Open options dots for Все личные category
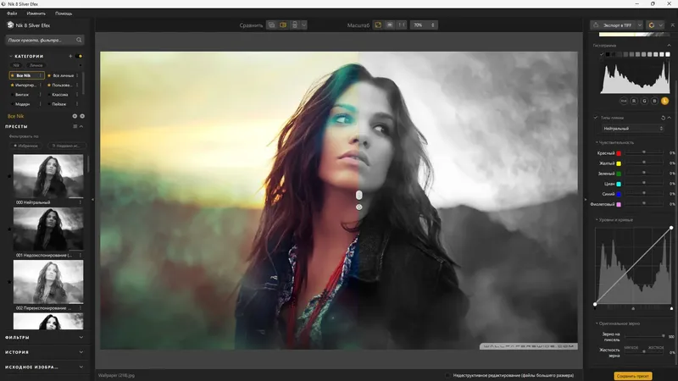Viewport: 678px width, 381px height. 77,75
